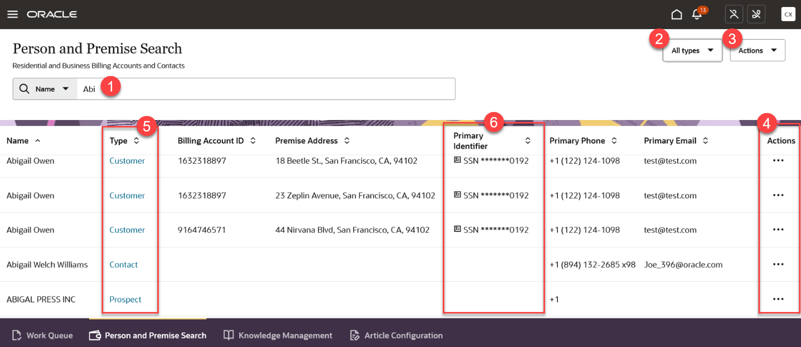Click the name Abigail Welch Williams
Image resolution: width=801 pixels, height=347 pixels.
[47, 264]
